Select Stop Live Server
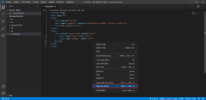The image size is (206, 100). [115, 86]
